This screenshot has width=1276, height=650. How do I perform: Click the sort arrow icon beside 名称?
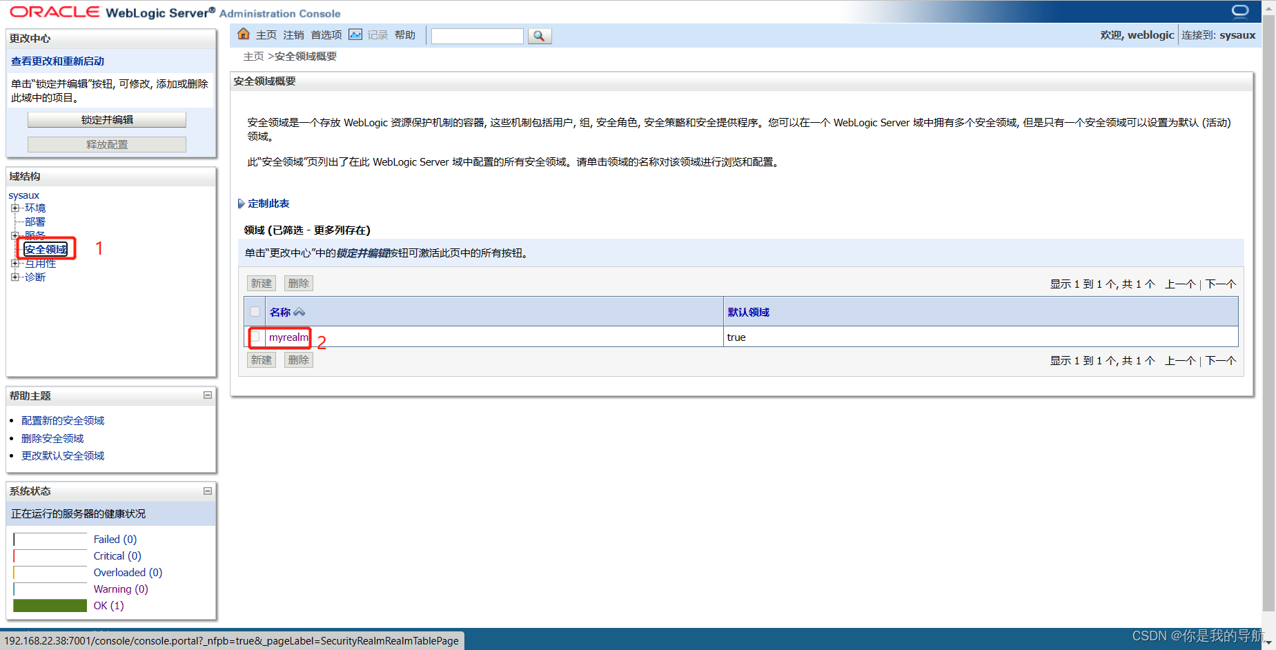point(299,313)
